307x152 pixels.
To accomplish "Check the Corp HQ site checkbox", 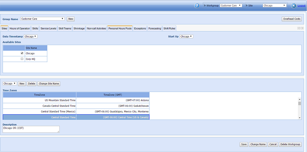I will 22,59.
